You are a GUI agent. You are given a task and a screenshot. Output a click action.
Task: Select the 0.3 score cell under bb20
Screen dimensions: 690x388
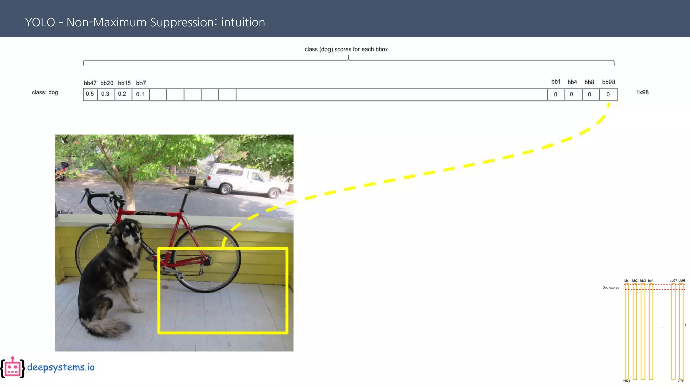pyautogui.click(x=105, y=94)
